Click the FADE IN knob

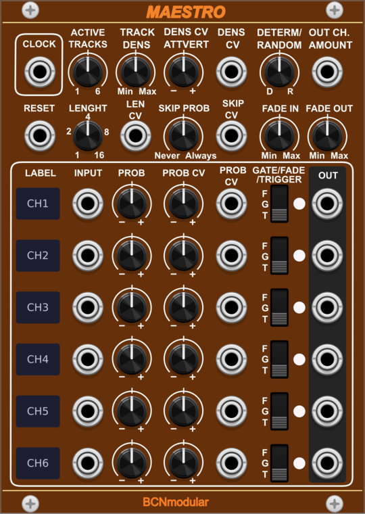(279, 135)
